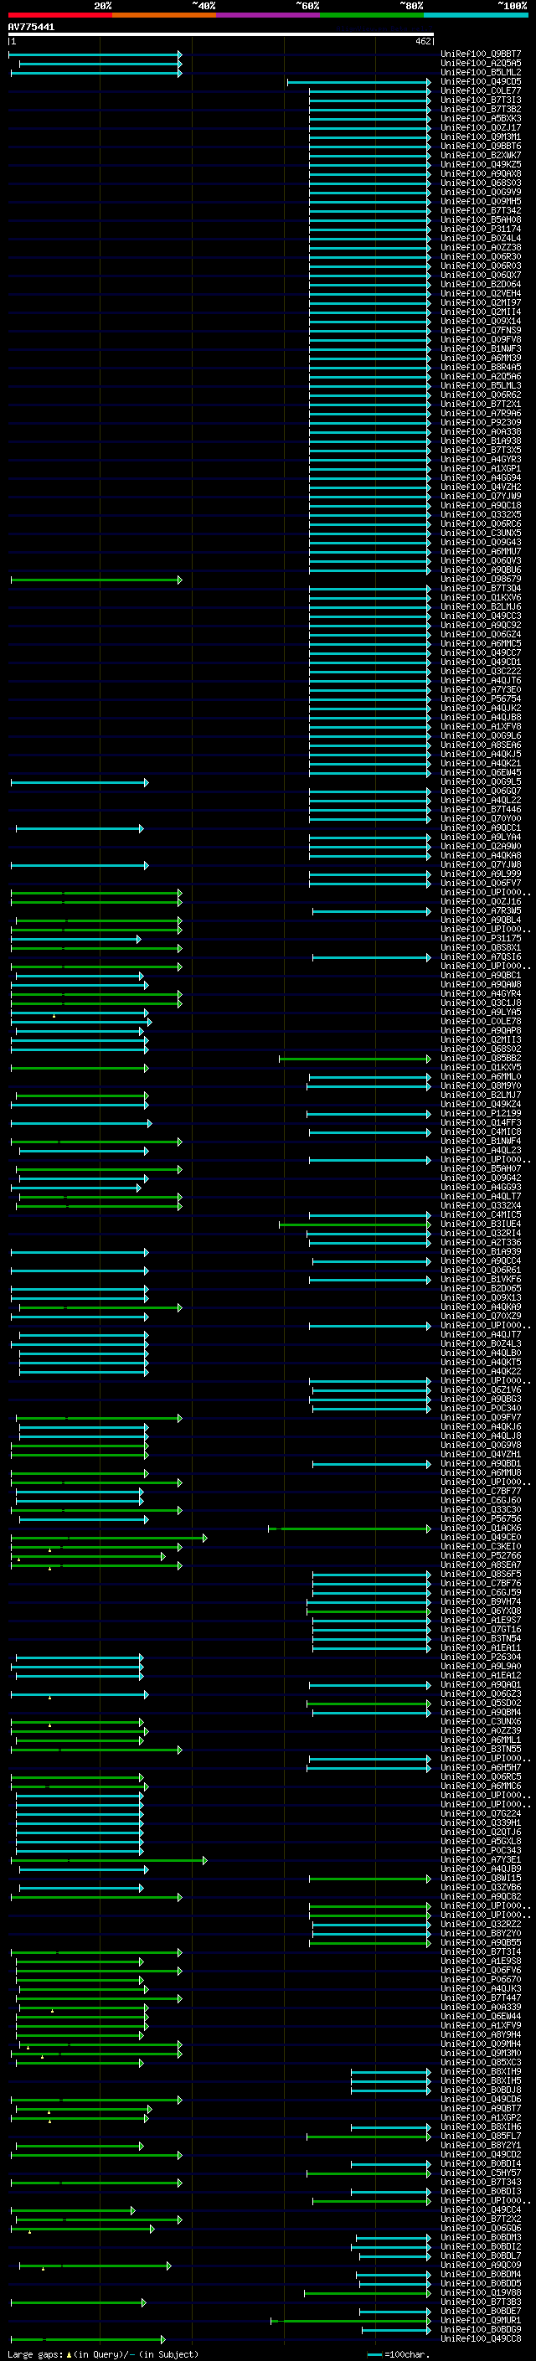Screen dimensions: 536x2361
Task: Click the white query sequence ruler bar
Action: pyautogui.click(x=221, y=35)
